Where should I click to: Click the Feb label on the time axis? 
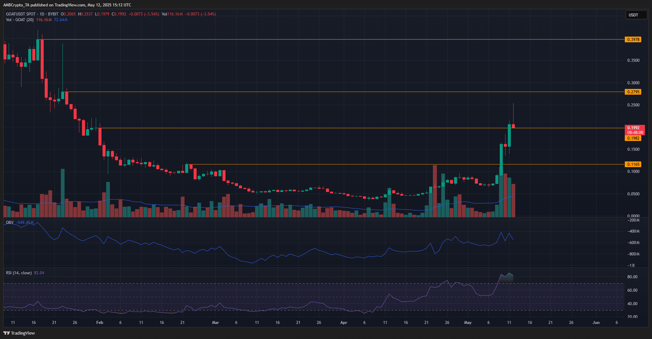click(99, 323)
